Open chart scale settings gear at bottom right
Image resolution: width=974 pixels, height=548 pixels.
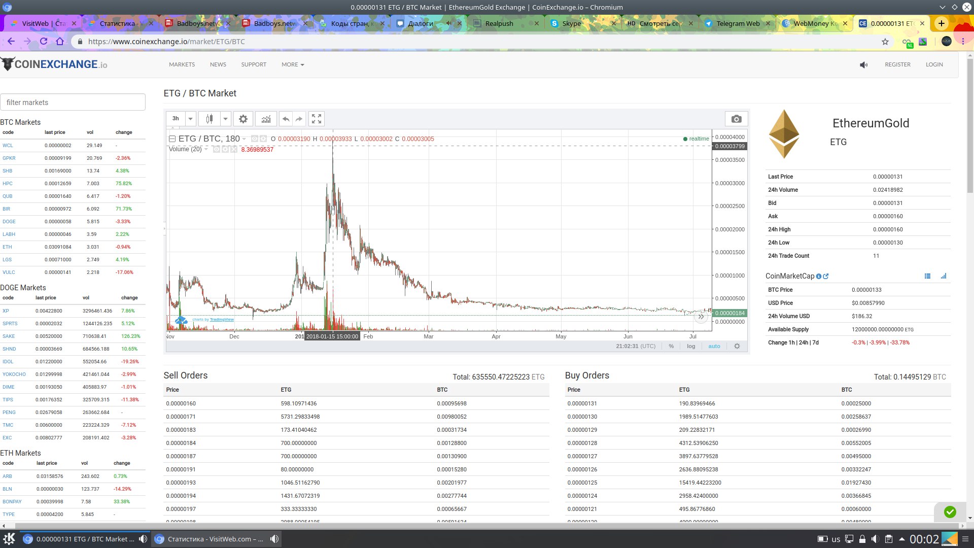(737, 346)
